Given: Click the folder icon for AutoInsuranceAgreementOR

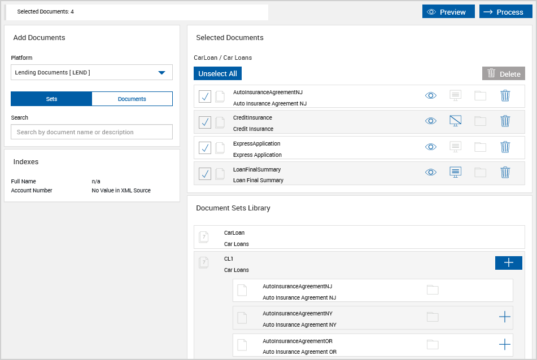Looking at the screenshot, I should 433,344.
